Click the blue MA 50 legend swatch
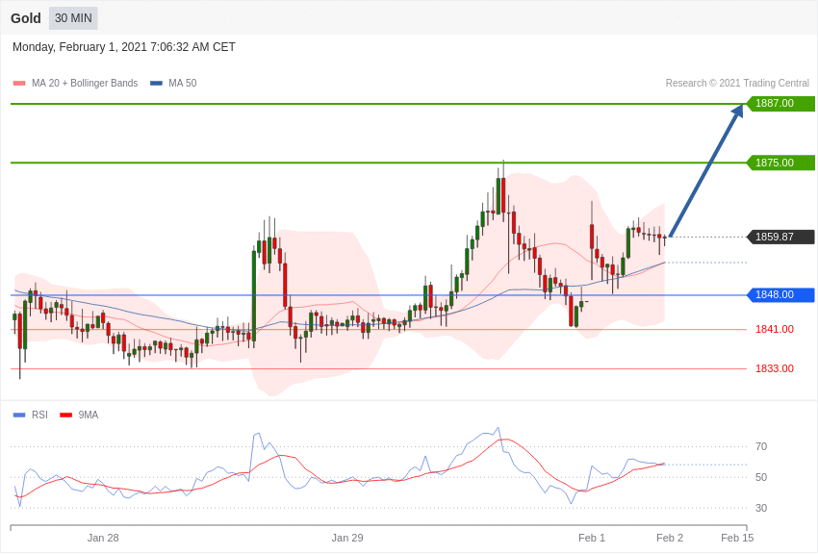The height and width of the screenshot is (554, 818). click(157, 84)
